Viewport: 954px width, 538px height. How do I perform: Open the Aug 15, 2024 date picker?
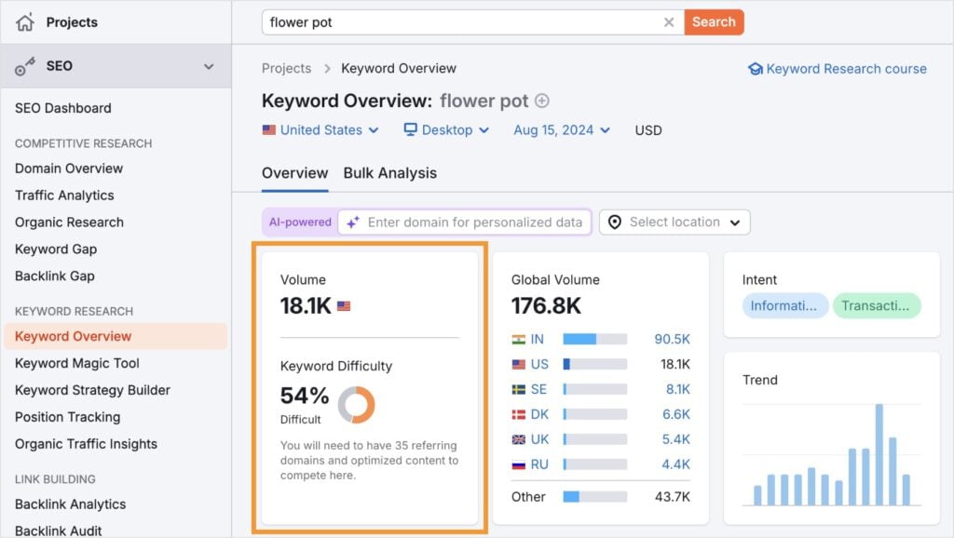pyautogui.click(x=559, y=130)
